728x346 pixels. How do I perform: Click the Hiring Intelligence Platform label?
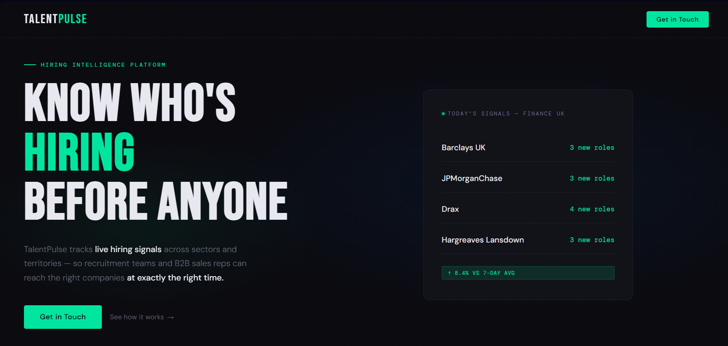click(x=103, y=65)
